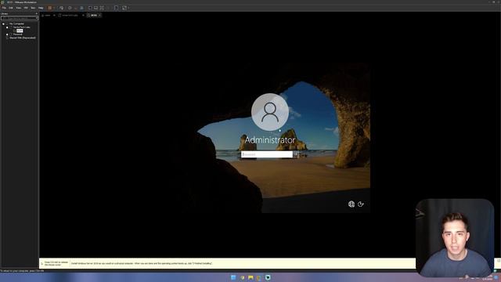Open the Library search filter dropdown arrow

[x=37, y=18]
